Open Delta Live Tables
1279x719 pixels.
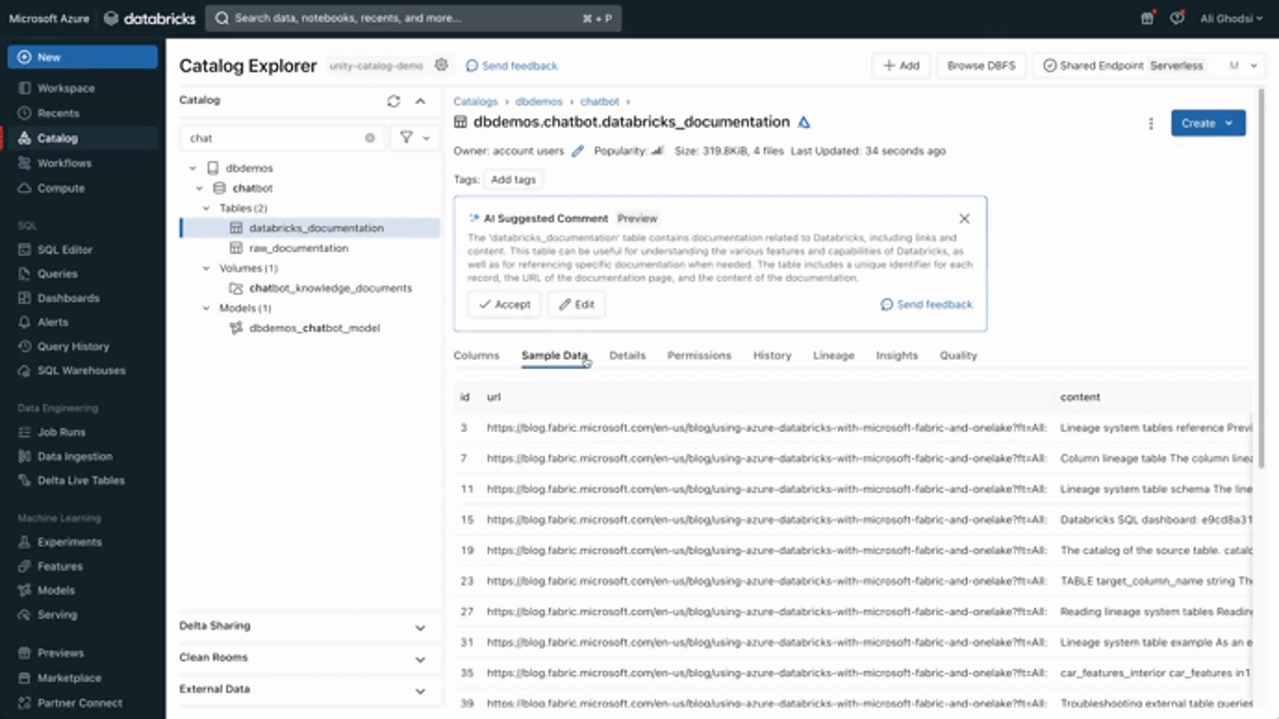[83, 480]
